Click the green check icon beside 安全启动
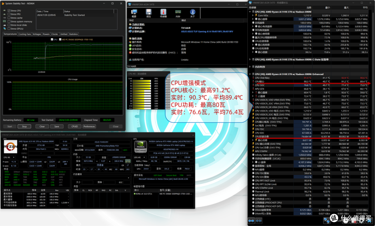 pyautogui.click(x=130, y=49)
